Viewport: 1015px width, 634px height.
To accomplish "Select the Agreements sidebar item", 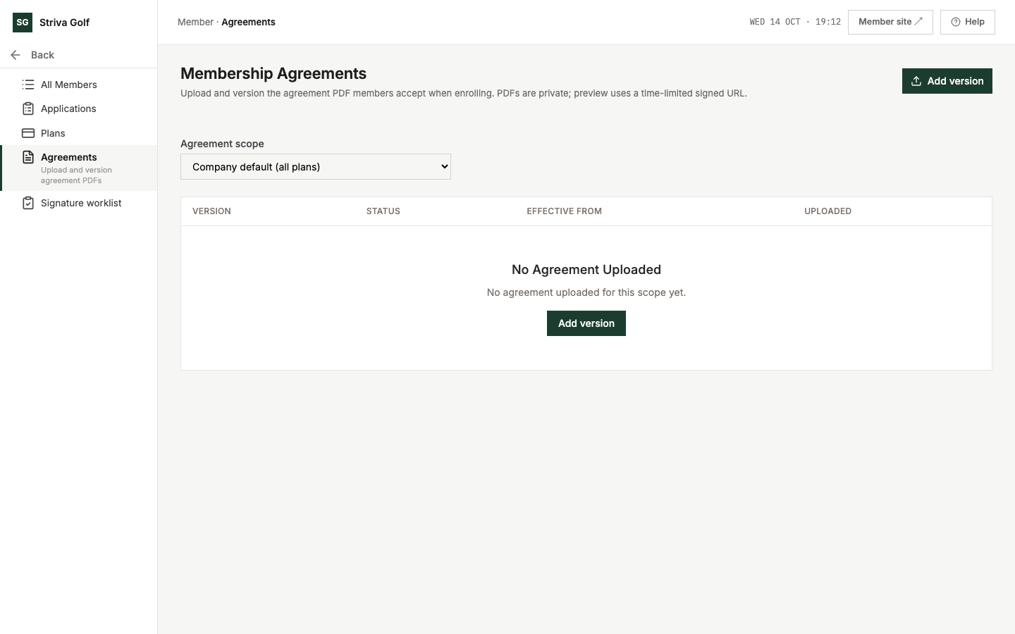I will [x=79, y=168].
